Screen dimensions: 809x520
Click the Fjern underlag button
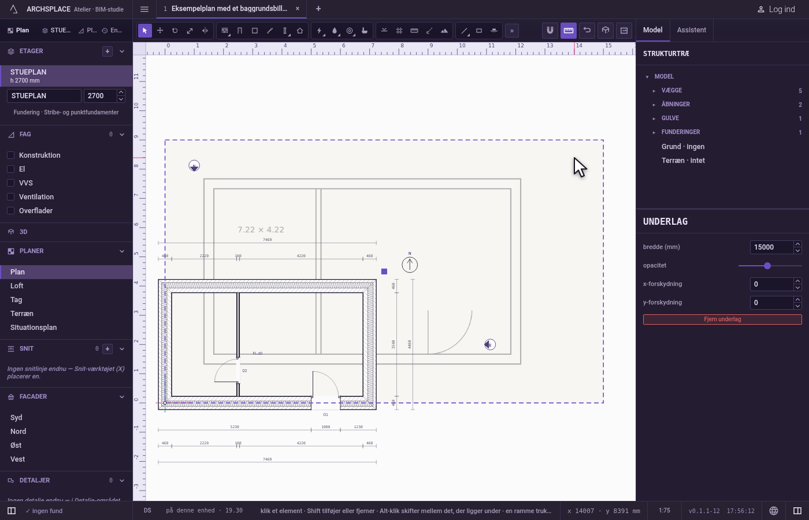pos(722,320)
